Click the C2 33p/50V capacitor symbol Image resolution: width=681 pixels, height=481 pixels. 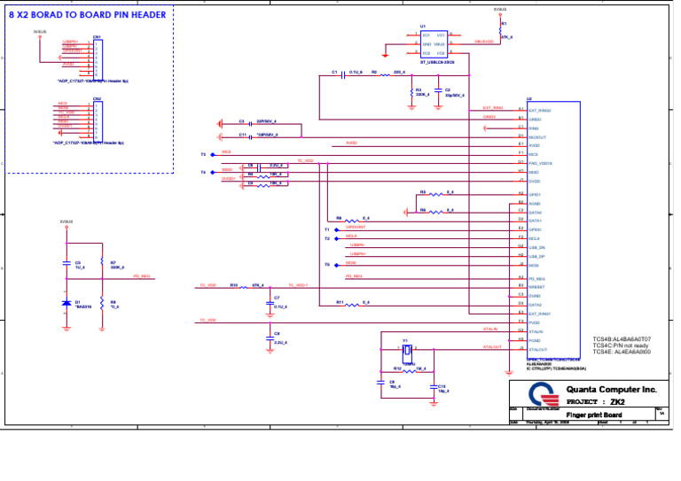(x=438, y=90)
